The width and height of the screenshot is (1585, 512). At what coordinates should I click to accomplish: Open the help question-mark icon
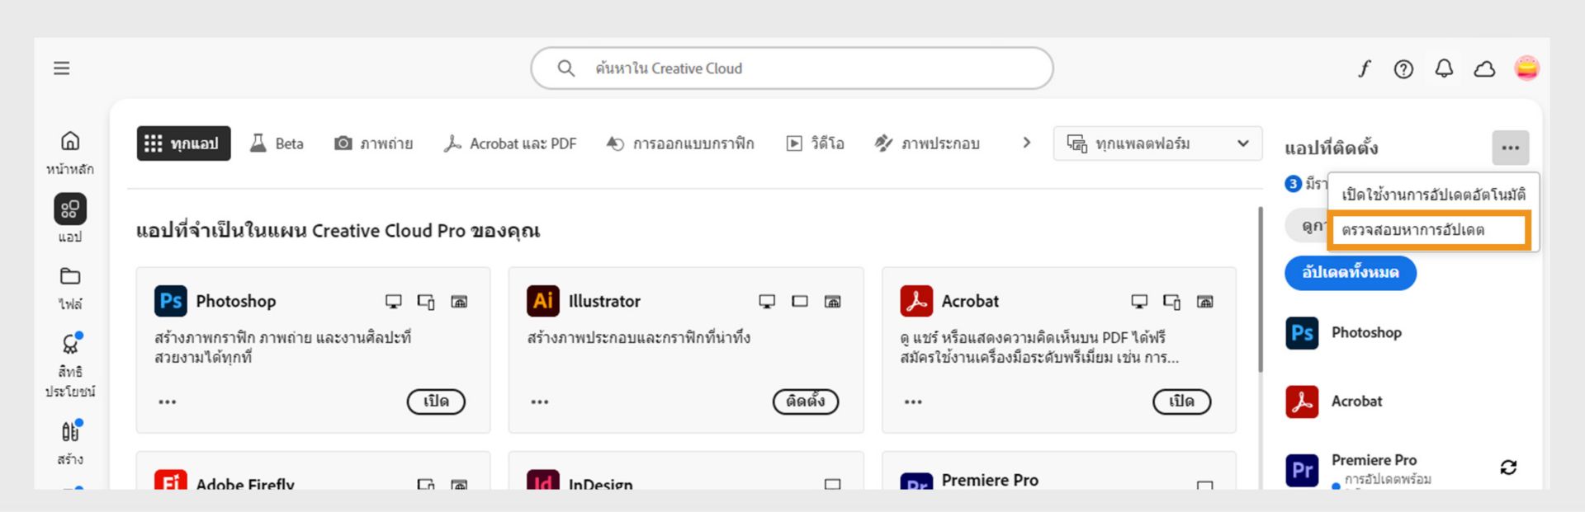(x=1403, y=69)
